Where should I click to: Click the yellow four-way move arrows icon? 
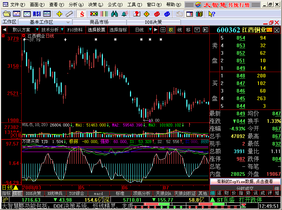pyautogui.click(x=59, y=14)
